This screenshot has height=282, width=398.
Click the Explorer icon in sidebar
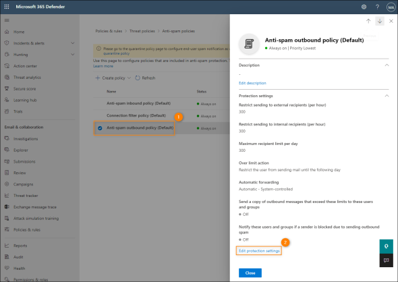pos(7,150)
